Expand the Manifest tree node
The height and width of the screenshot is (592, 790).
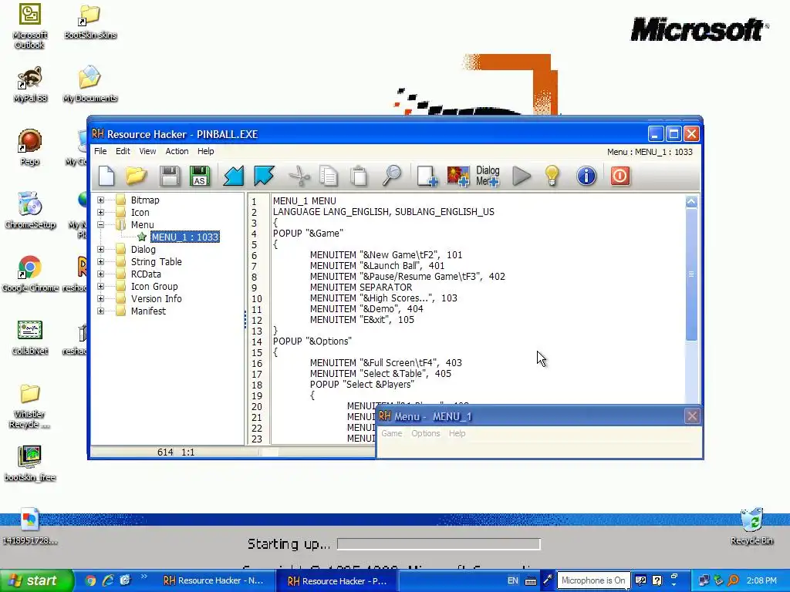[101, 311]
